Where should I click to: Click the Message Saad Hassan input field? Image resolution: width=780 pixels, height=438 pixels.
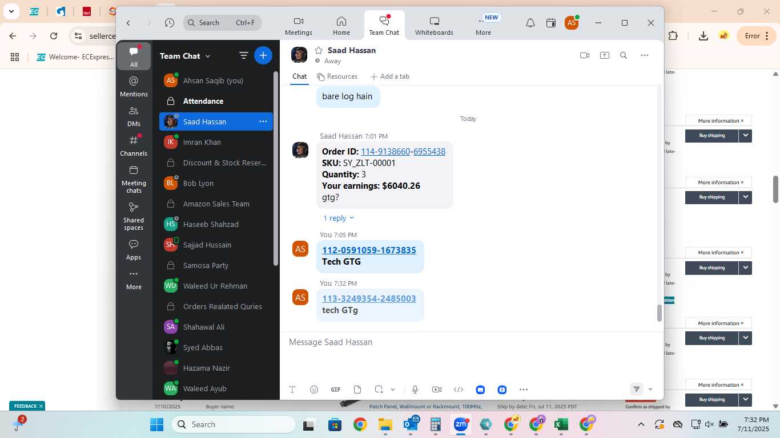[471, 342]
